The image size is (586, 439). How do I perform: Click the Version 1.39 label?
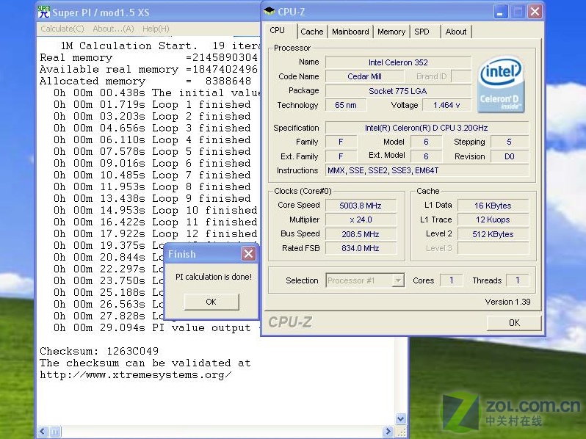(507, 302)
